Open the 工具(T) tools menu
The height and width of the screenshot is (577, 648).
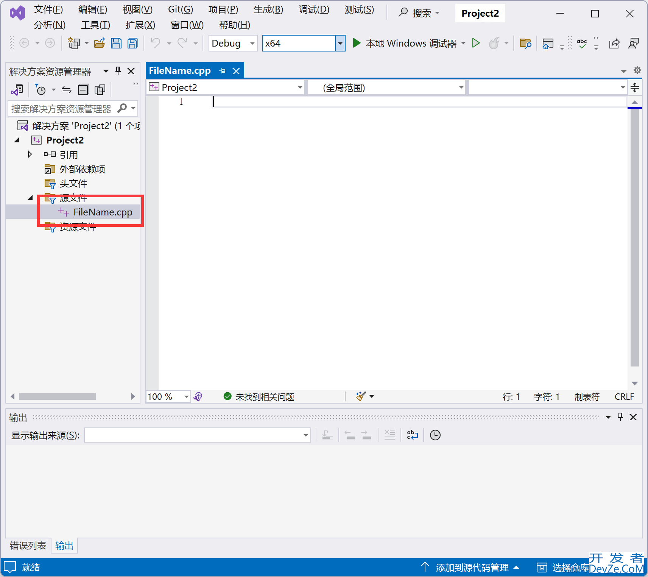click(x=96, y=25)
